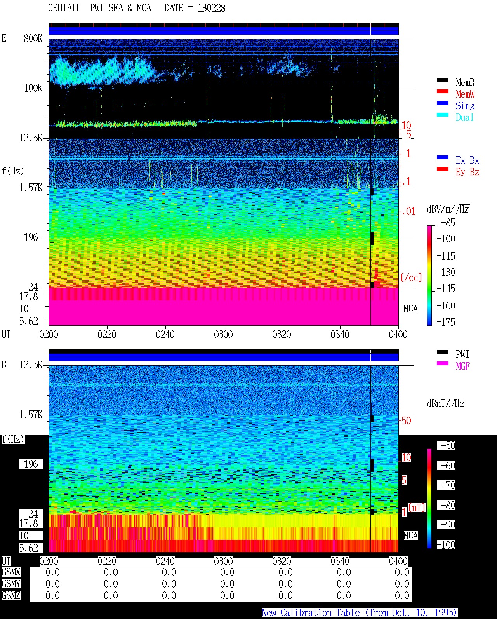This screenshot has width=497, height=619.
Task: Click the -130 color scale value
Action: click(446, 272)
